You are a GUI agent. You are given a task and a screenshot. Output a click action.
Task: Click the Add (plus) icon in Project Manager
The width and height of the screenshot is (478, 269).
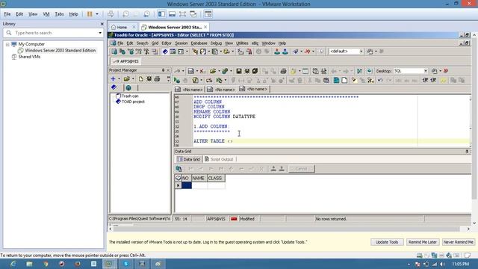113,79
